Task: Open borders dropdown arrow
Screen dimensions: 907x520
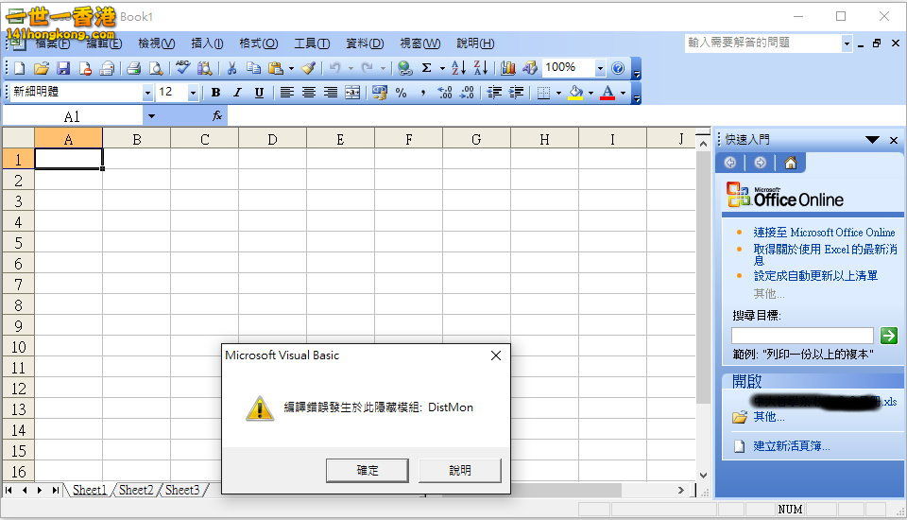Action: click(558, 93)
